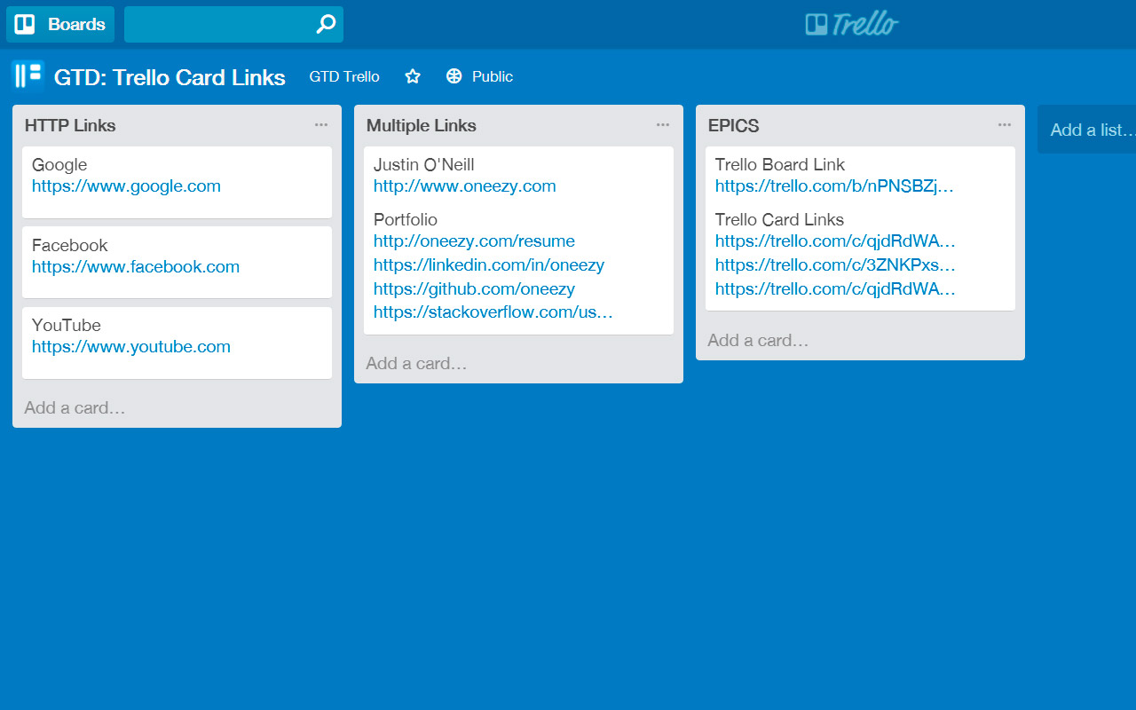This screenshot has width=1136, height=710.
Task: Open the Multiple Links list menu dots
Action: [x=663, y=125]
